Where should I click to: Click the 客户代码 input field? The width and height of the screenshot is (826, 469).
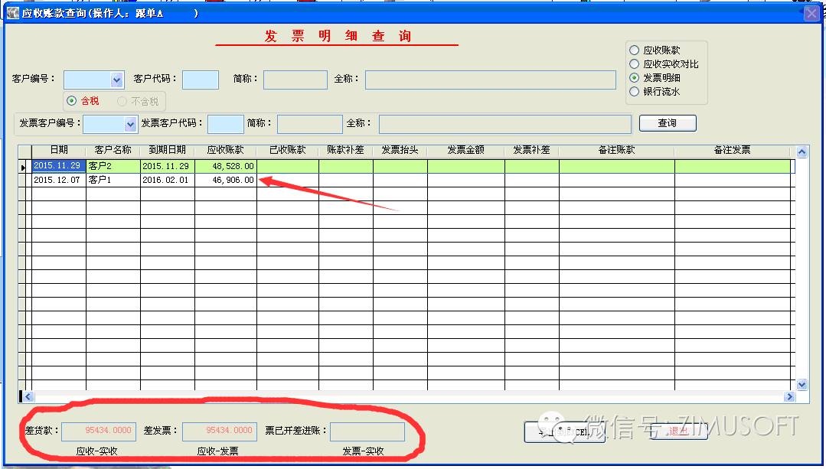[201, 80]
